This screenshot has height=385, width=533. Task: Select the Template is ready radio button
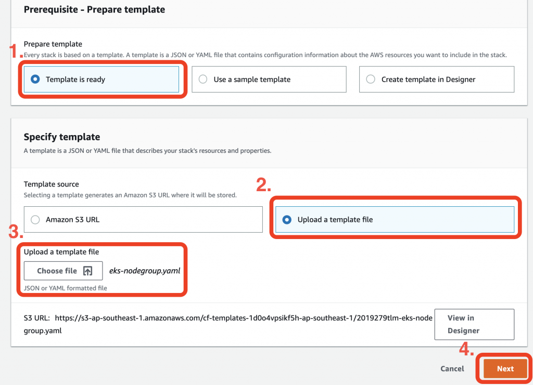35,79
